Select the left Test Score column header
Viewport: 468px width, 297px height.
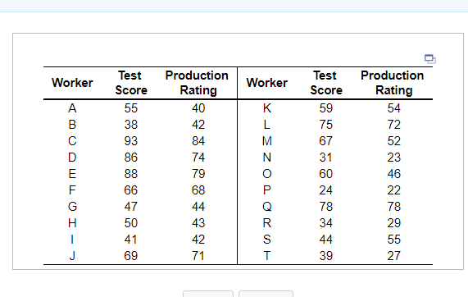point(131,83)
